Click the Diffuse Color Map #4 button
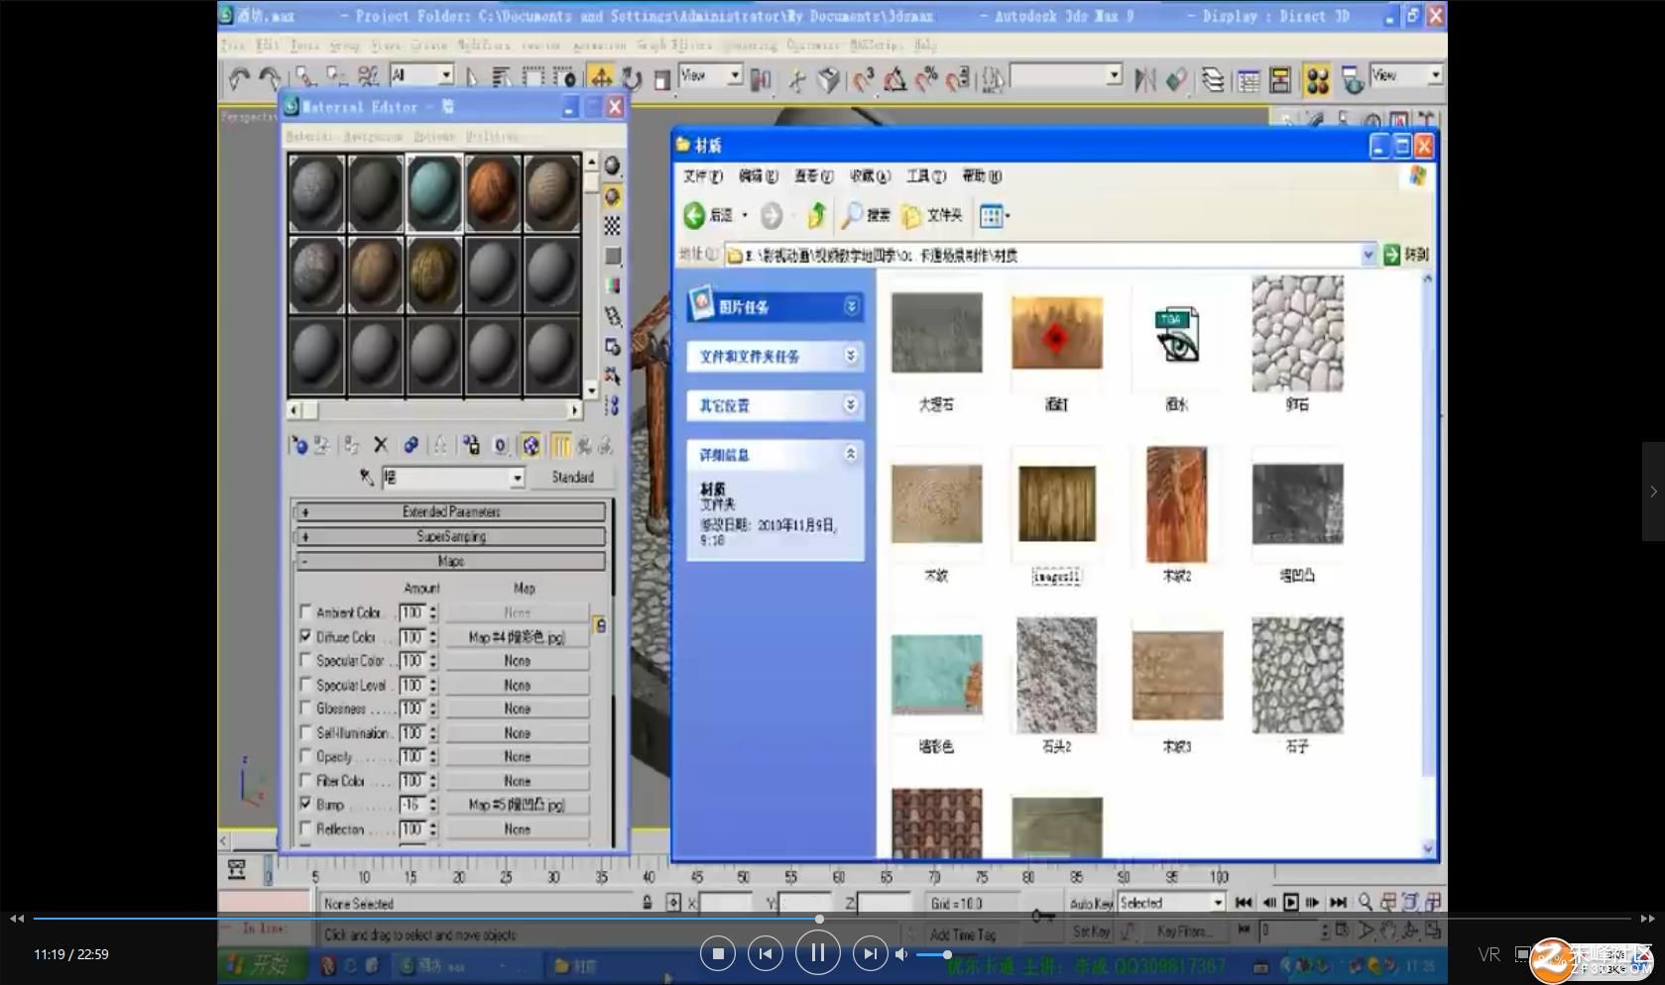The width and height of the screenshot is (1665, 985). [x=517, y=637]
